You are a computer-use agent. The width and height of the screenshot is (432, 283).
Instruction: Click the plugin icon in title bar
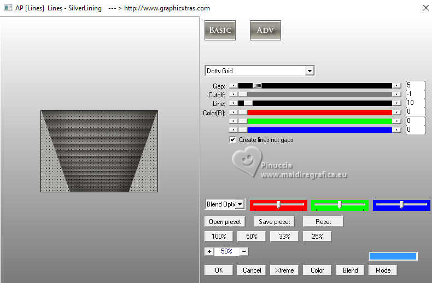[8, 8]
